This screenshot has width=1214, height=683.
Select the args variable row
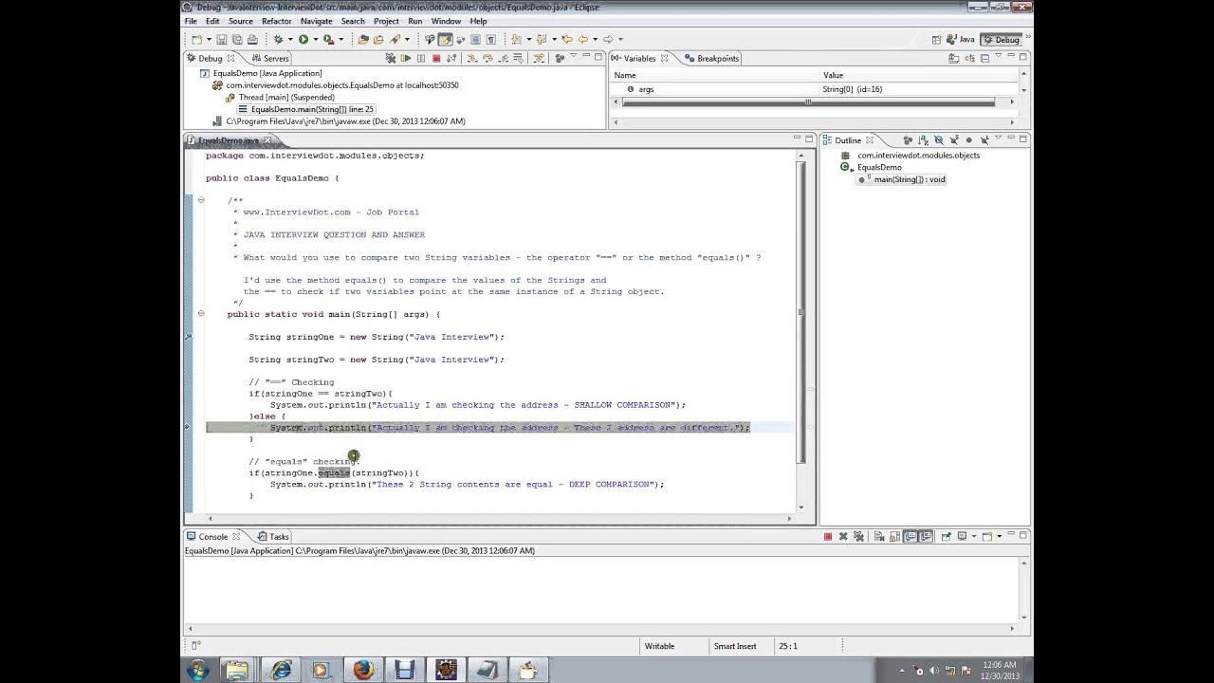[811, 89]
